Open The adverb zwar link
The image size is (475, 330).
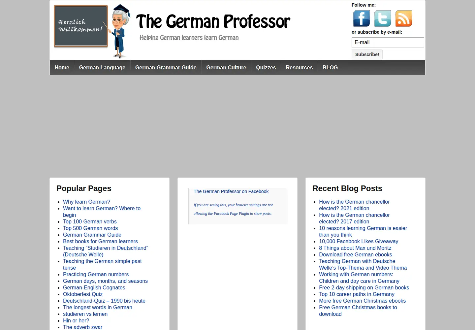(x=82, y=327)
